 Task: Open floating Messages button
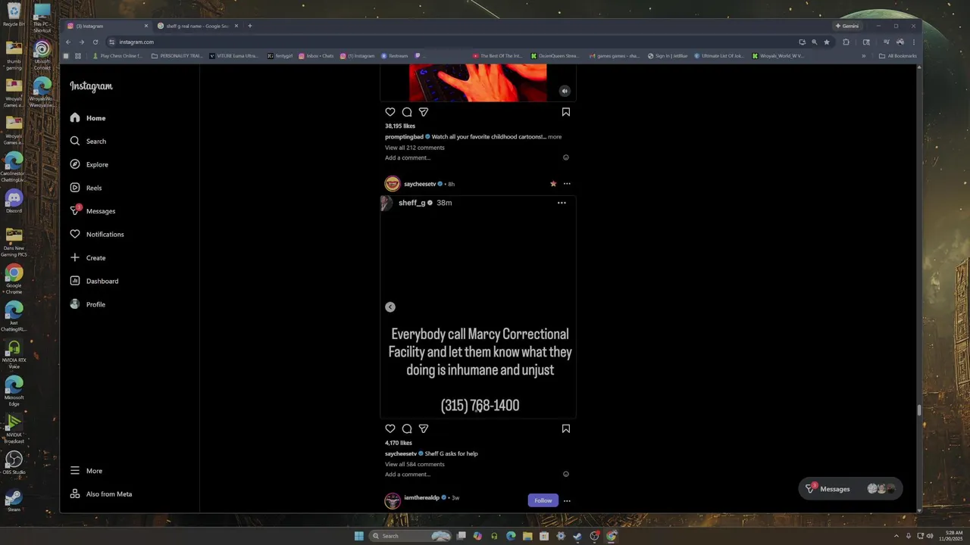click(x=850, y=489)
